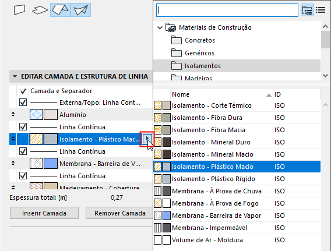Image resolution: width=331 pixels, height=251 pixels.
Task: Sort list by ID column header
Action: 297,94
